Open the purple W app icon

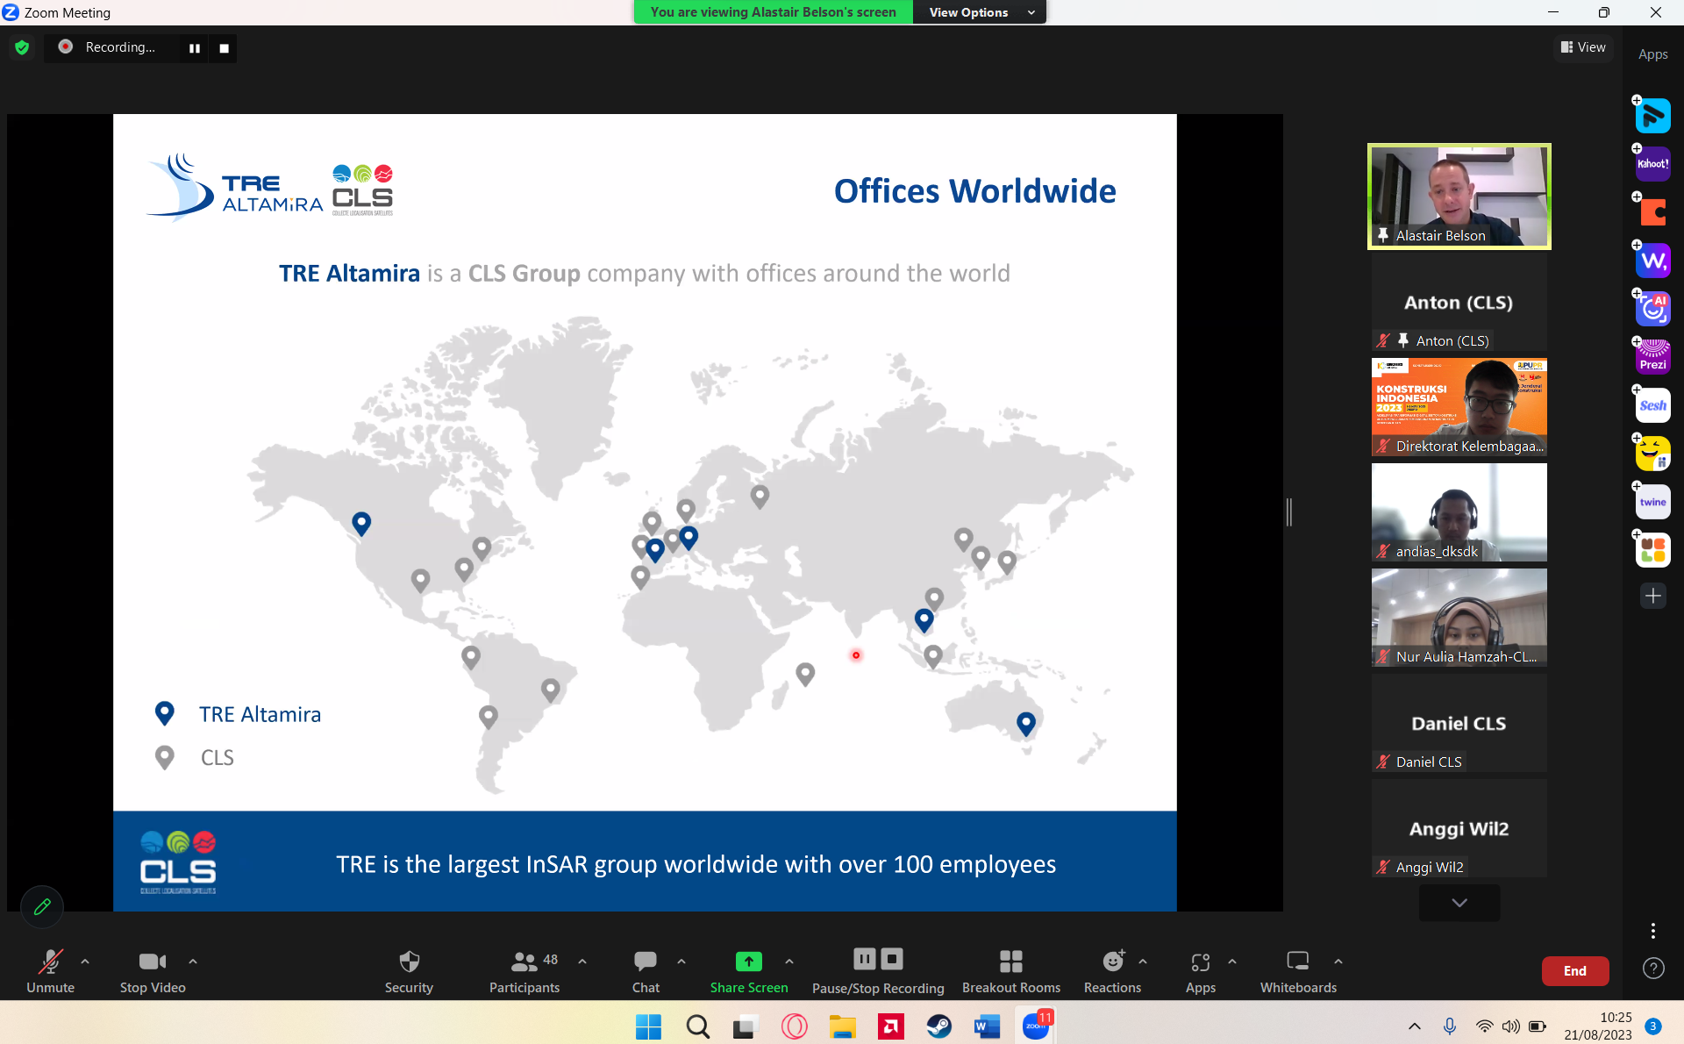1652,261
